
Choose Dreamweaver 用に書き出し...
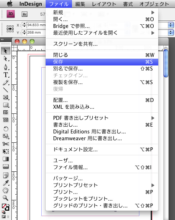pyautogui.click(x=102, y=138)
